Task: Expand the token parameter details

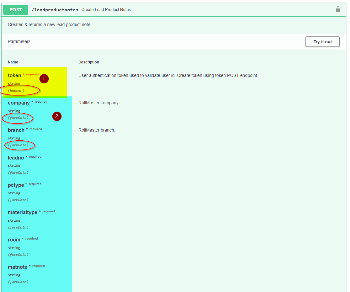Action: click(x=14, y=75)
